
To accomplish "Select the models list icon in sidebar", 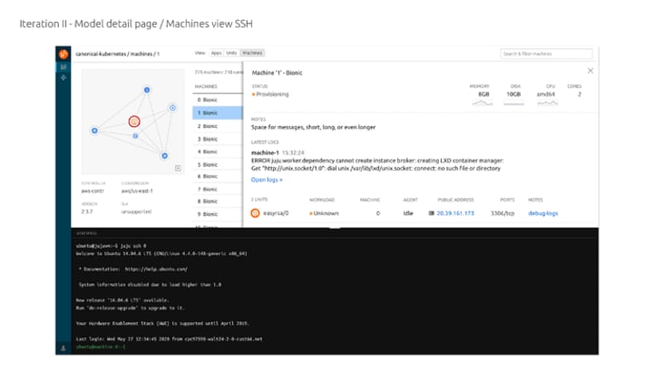I will (x=63, y=66).
